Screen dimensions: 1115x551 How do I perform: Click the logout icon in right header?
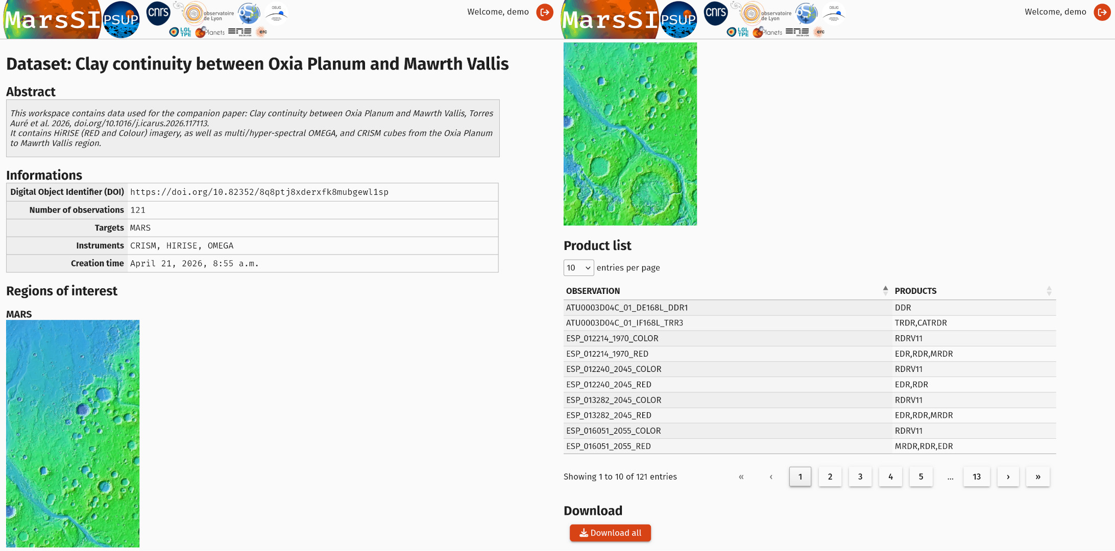[x=1102, y=12]
